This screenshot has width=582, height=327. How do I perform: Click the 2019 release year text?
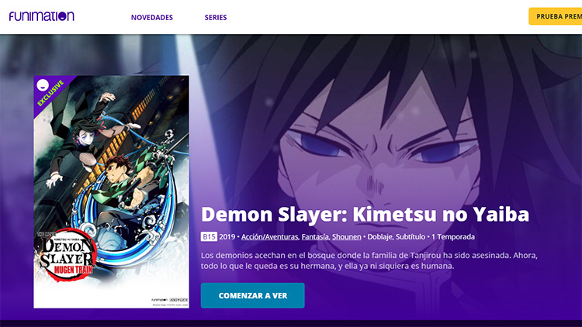[227, 237]
